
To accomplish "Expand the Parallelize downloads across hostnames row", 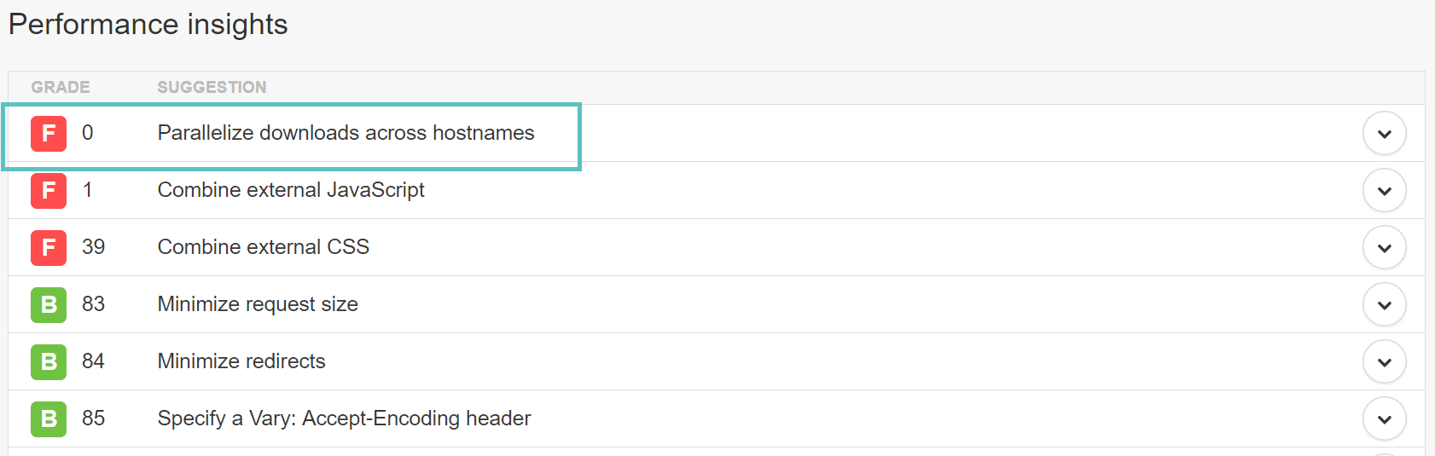I will (1384, 134).
